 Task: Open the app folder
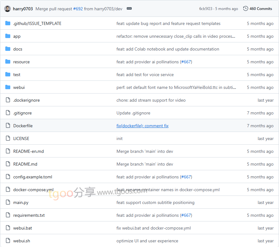pyautogui.click(x=17, y=36)
